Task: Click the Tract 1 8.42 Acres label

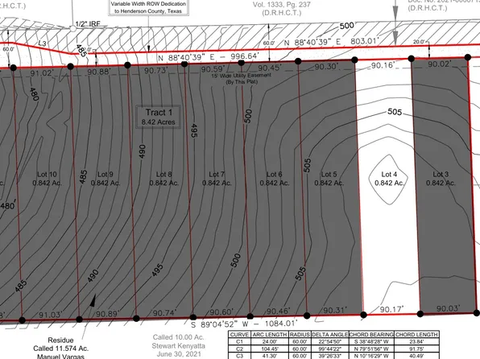Action: [159, 117]
